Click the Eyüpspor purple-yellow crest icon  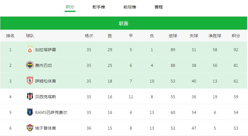click(30, 128)
